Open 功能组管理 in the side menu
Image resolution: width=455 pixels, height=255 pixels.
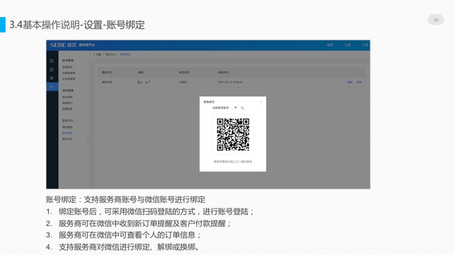68,73
